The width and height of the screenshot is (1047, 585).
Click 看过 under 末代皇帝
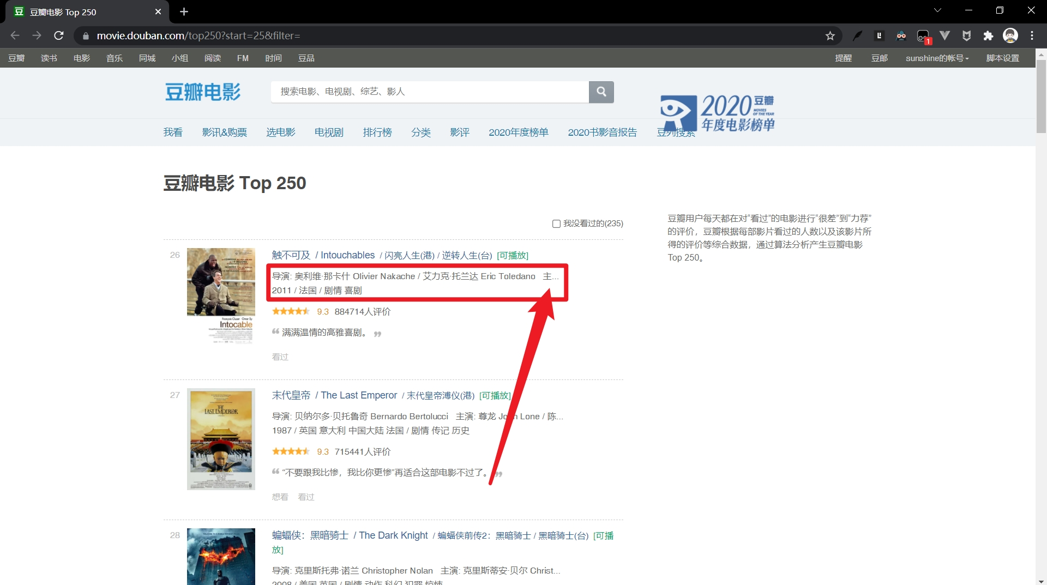(x=306, y=497)
